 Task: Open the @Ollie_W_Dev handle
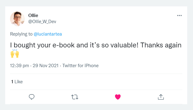(42, 22)
